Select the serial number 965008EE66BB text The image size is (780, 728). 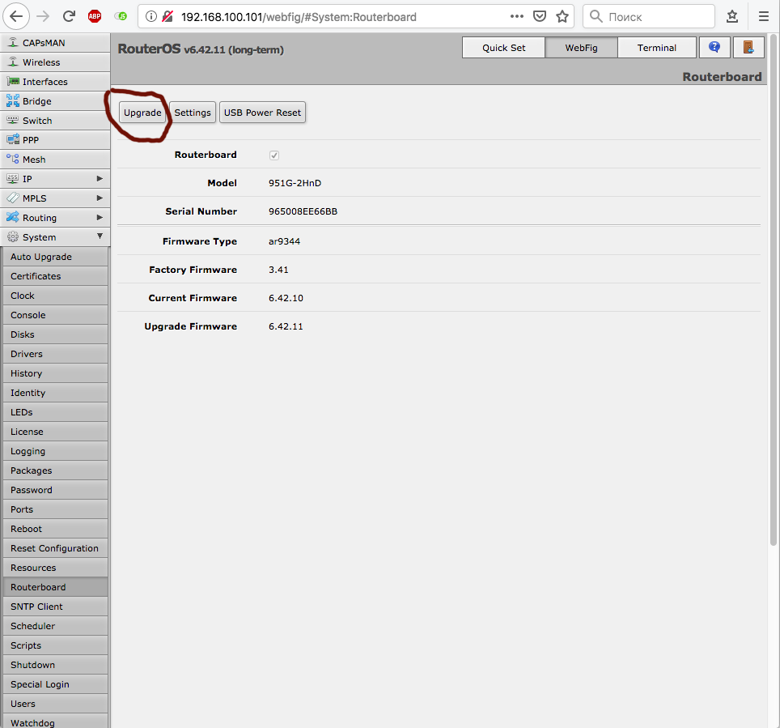[303, 211]
